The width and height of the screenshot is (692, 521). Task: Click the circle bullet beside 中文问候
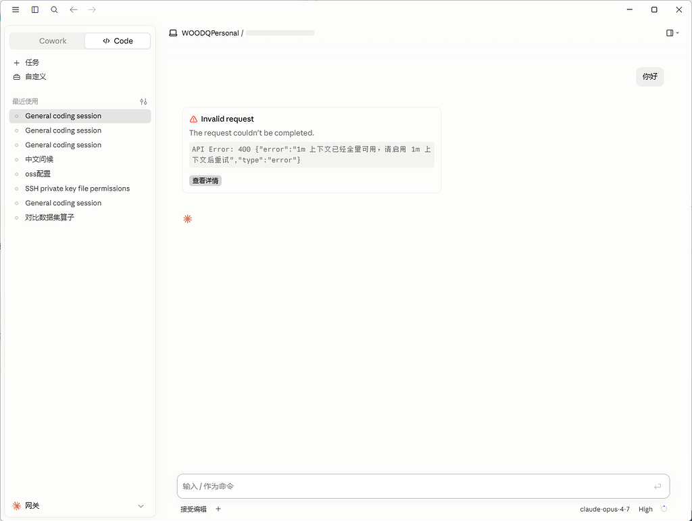point(17,159)
